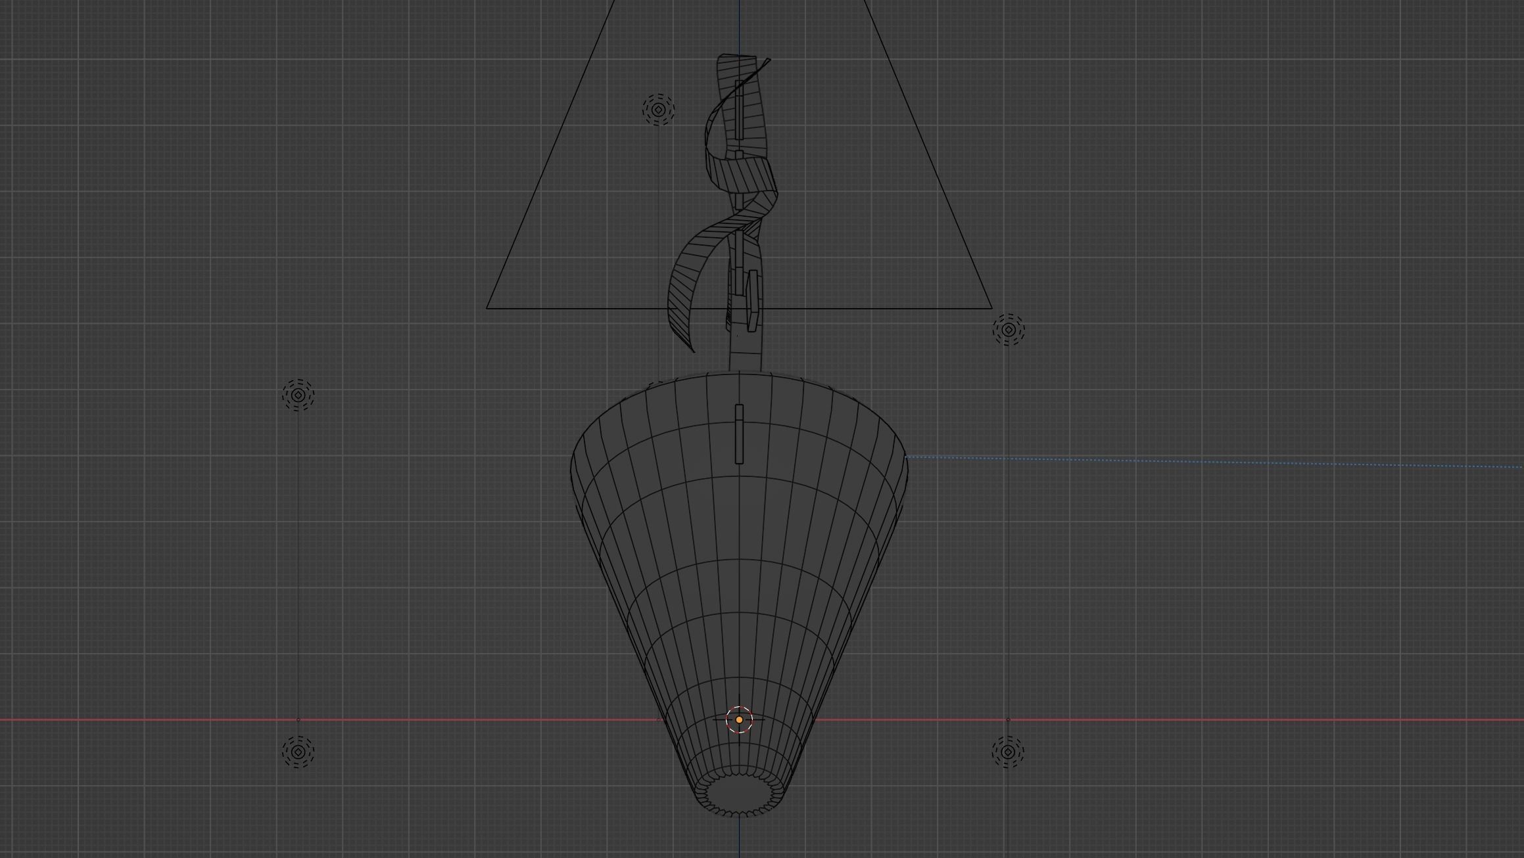Select the narrow rectangle inside the spiral's top
Viewport: 1524px width, 858px height.
pyautogui.click(x=739, y=108)
